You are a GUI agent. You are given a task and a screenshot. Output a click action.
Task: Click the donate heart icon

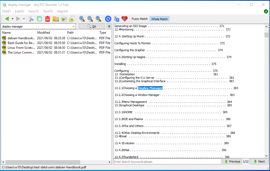[125, 19]
